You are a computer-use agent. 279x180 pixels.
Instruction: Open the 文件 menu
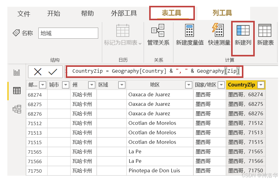[x=24, y=13]
